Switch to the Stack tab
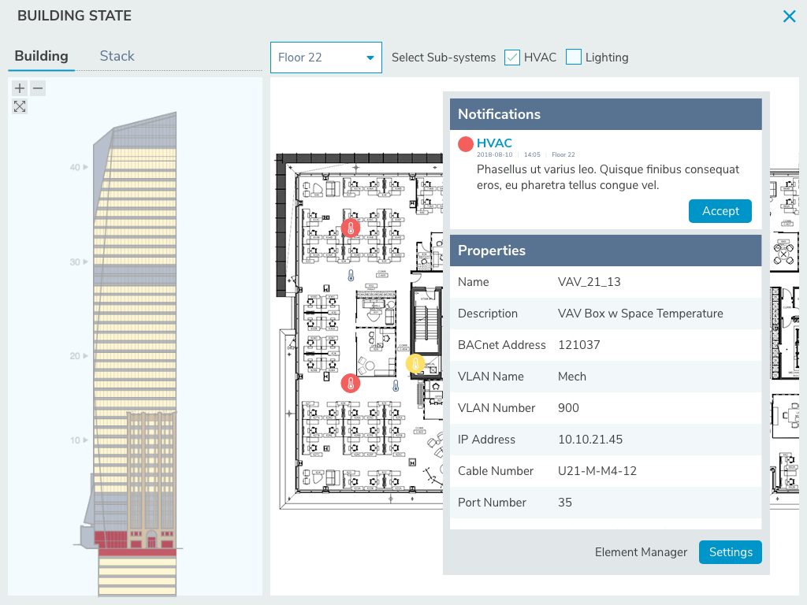This screenshot has width=807, height=605. (117, 56)
